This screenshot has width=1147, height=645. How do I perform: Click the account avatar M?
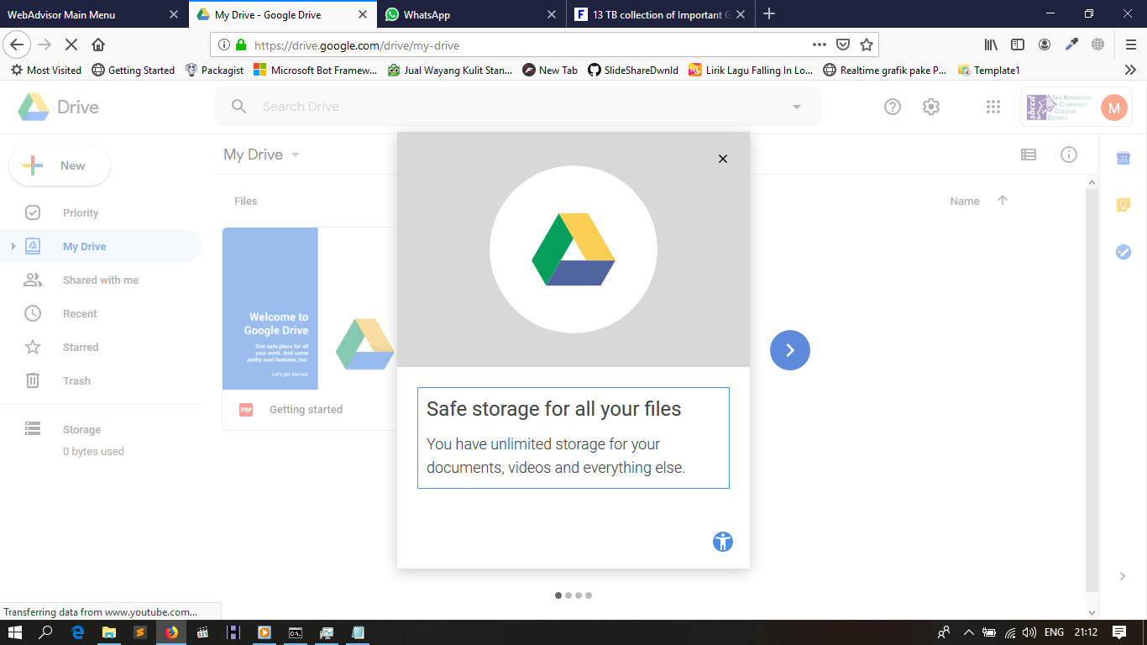tap(1114, 107)
